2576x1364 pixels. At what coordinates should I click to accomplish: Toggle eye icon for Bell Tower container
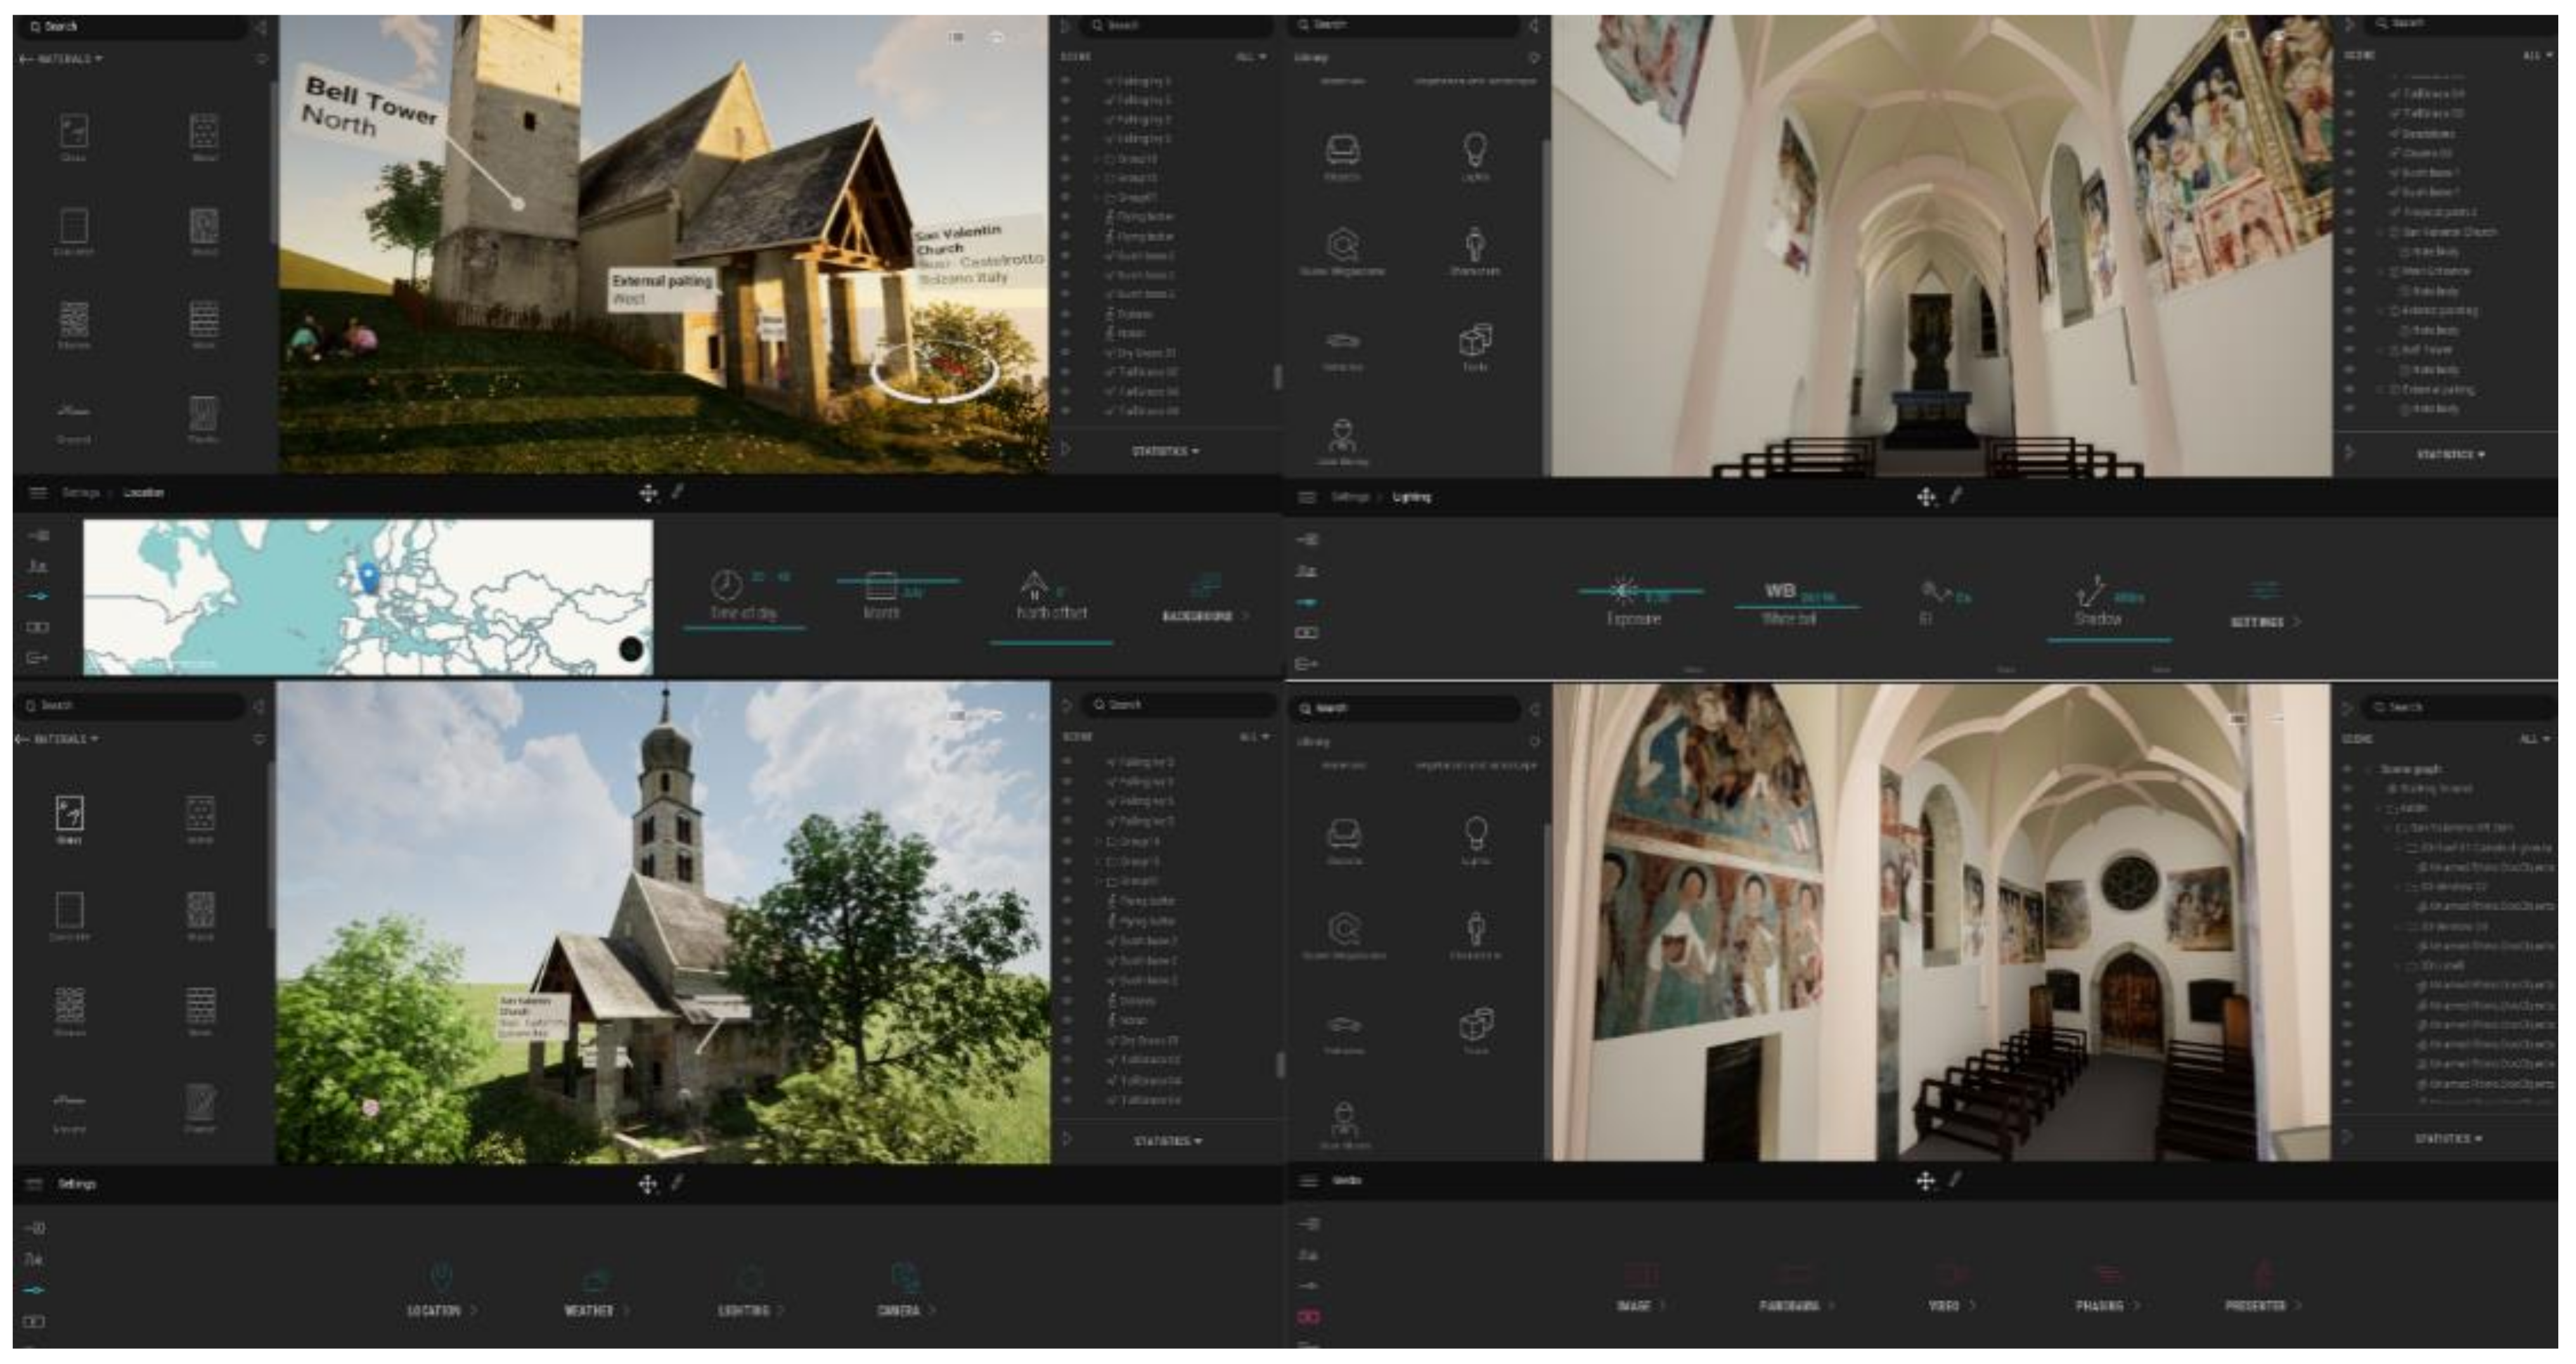click(x=2349, y=350)
